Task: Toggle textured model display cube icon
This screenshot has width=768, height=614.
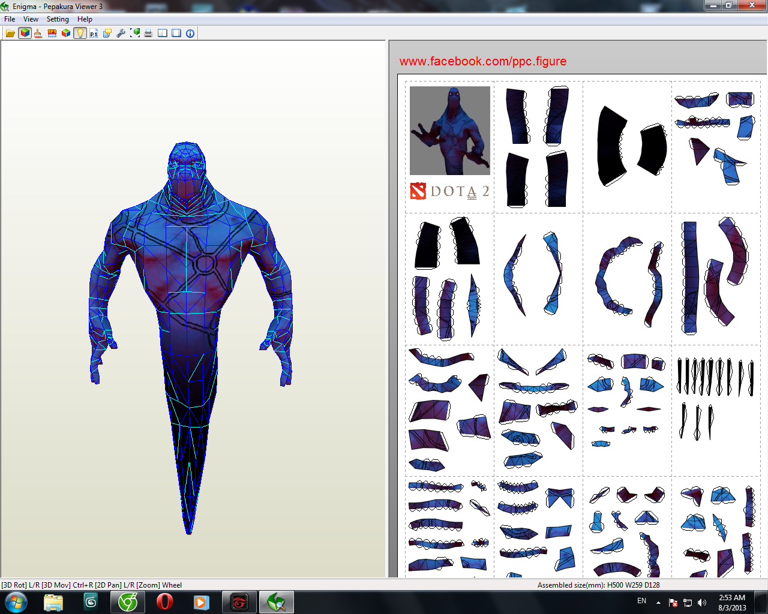Action: [x=25, y=33]
